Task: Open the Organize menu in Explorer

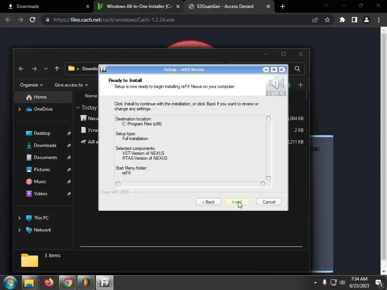Action: 31,85
